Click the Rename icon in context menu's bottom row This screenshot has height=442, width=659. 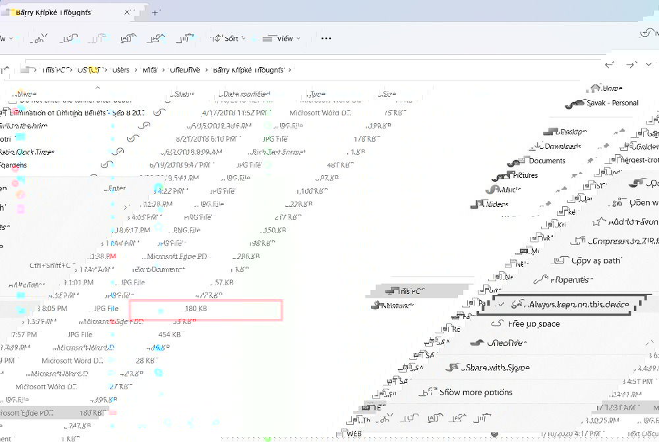434,418
